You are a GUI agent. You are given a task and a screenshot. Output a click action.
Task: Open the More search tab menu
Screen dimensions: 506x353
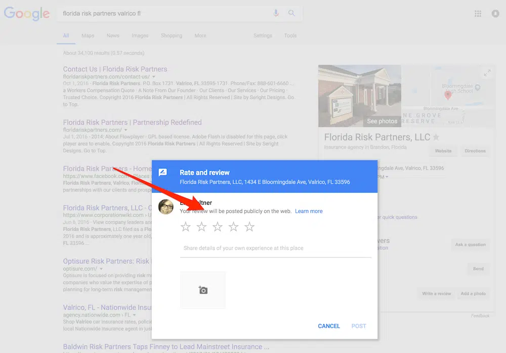pos(200,35)
